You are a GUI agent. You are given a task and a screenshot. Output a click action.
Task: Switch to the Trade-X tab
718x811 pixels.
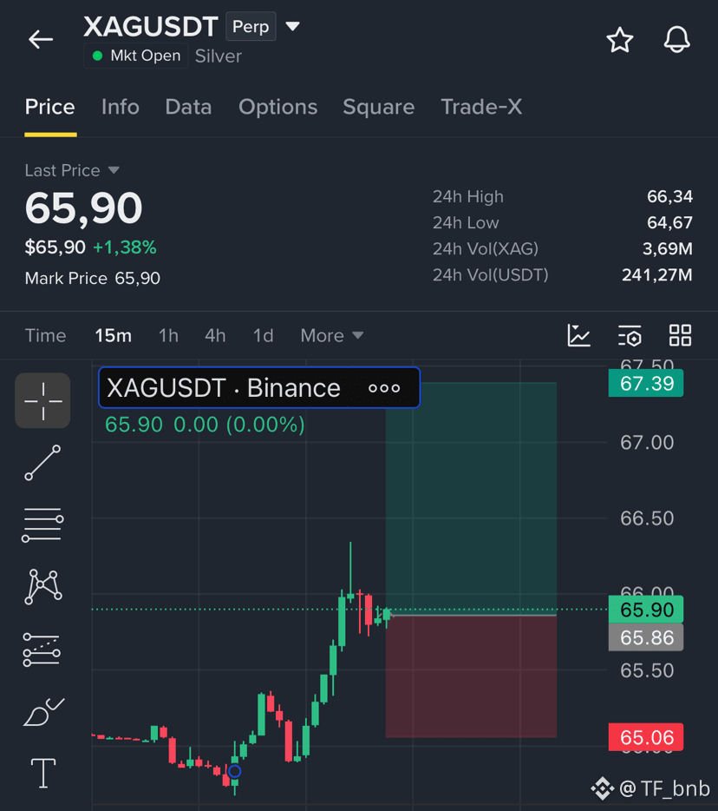point(481,107)
